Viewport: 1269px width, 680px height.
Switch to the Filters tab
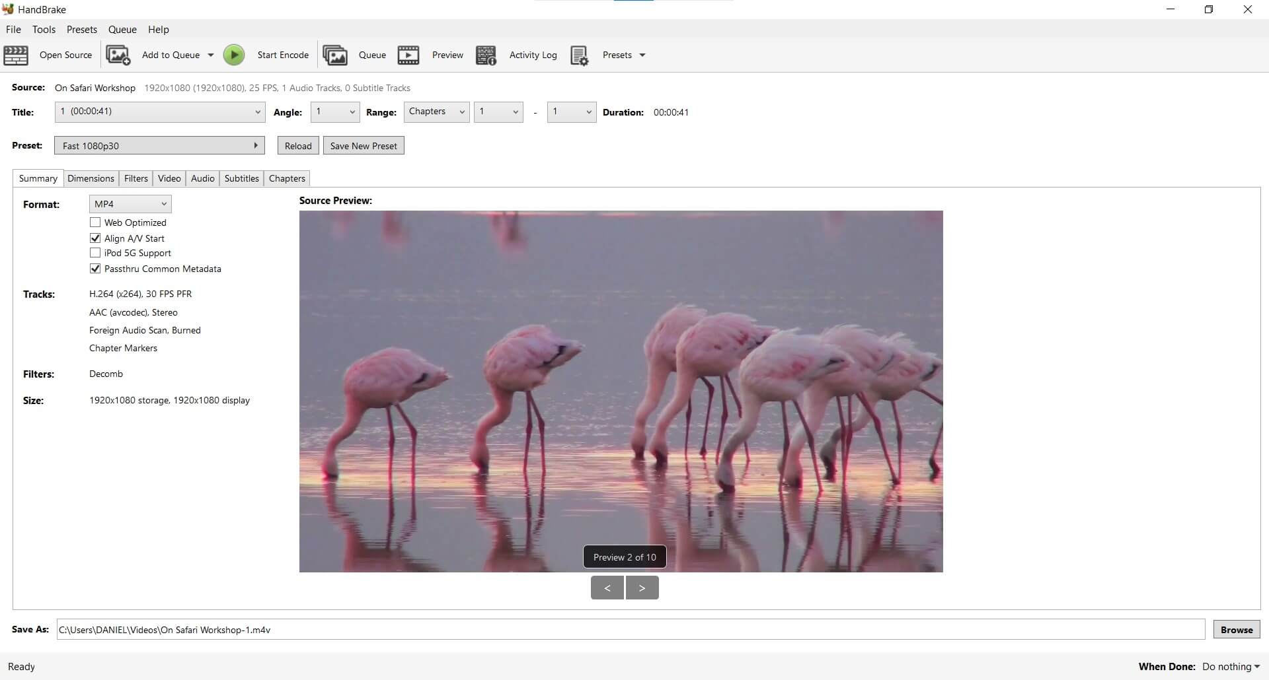tap(136, 178)
